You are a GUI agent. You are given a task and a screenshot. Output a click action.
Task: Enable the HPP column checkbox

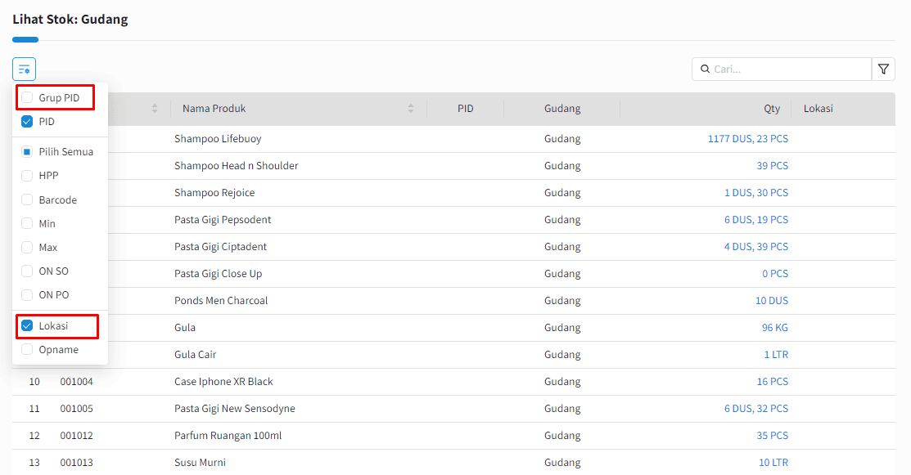point(27,175)
